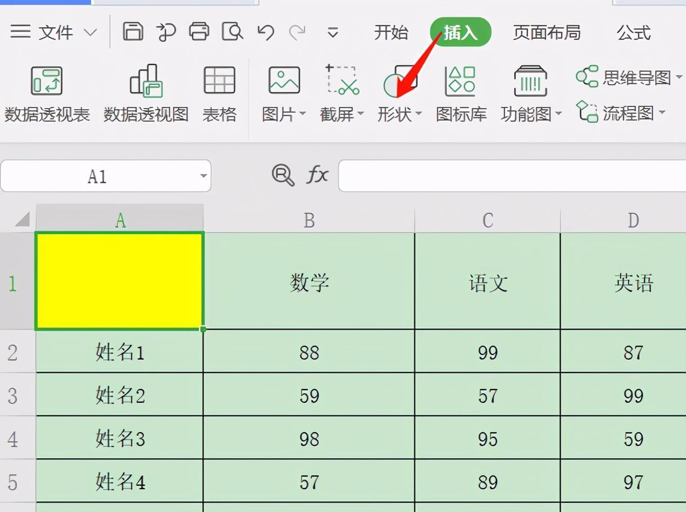This screenshot has height=512, width=686.
Task: Switch to the Start (开始) tab
Action: point(391,32)
